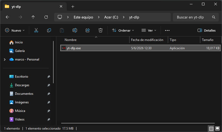Image resolution: width=222 pixels, height=132 pixels.
Task: Switch to details list view icon
Action: tap(211, 129)
